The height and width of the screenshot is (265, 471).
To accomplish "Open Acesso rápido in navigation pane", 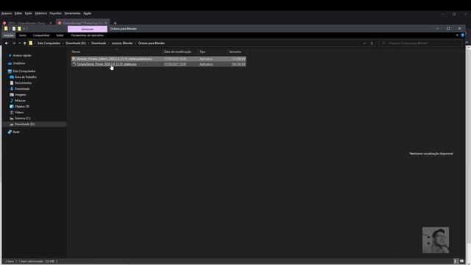I will pos(22,56).
